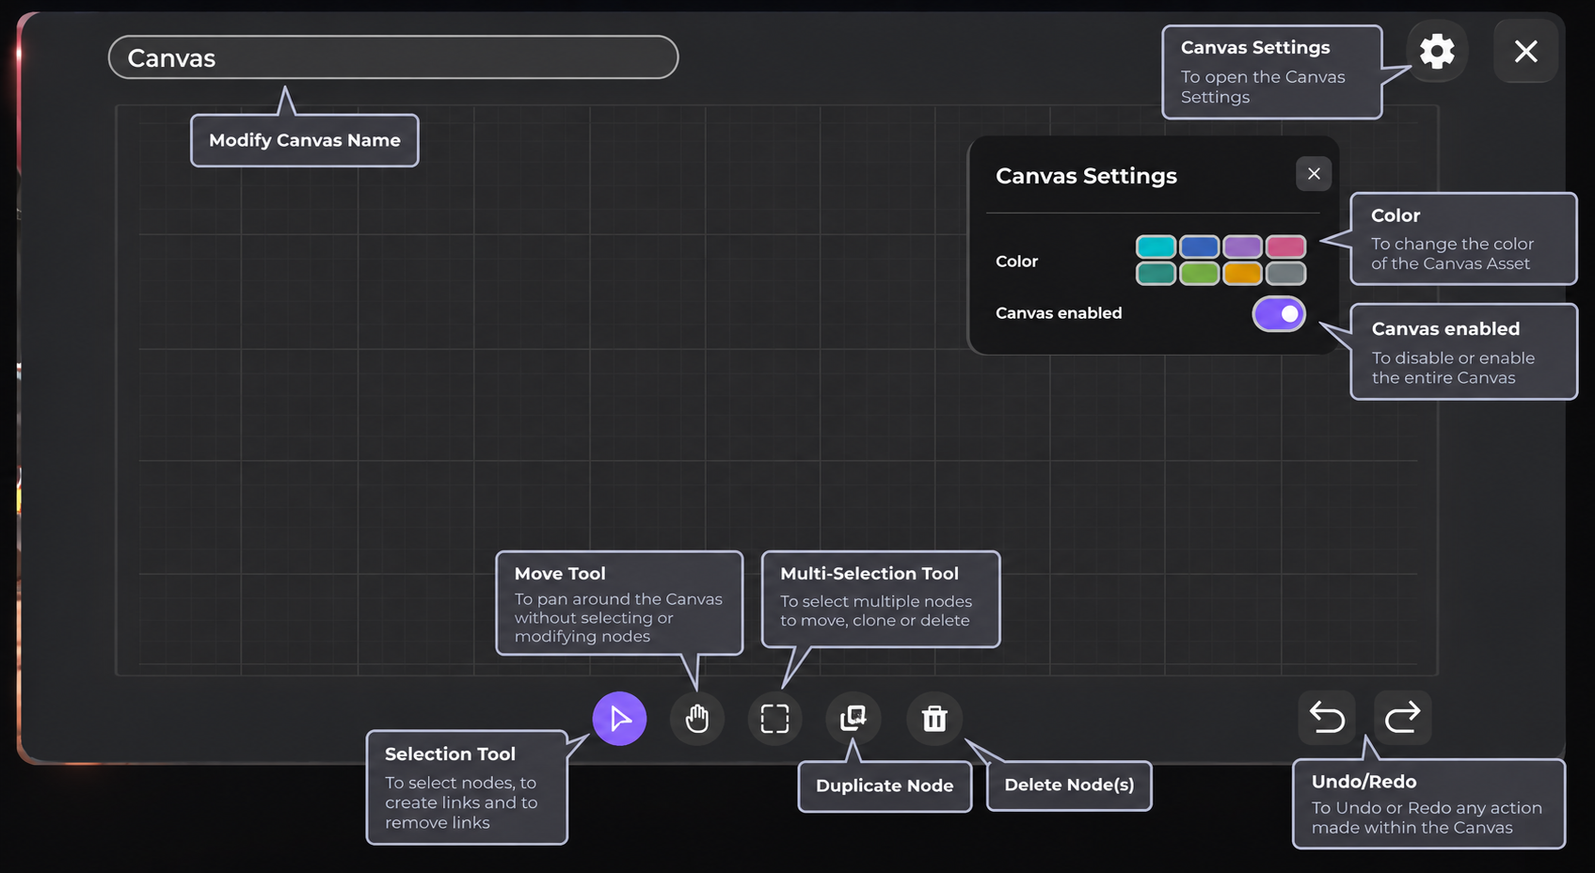Click the 'Canvas enabled' label in settings panel
The height and width of the screenshot is (873, 1595).
click(1059, 313)
